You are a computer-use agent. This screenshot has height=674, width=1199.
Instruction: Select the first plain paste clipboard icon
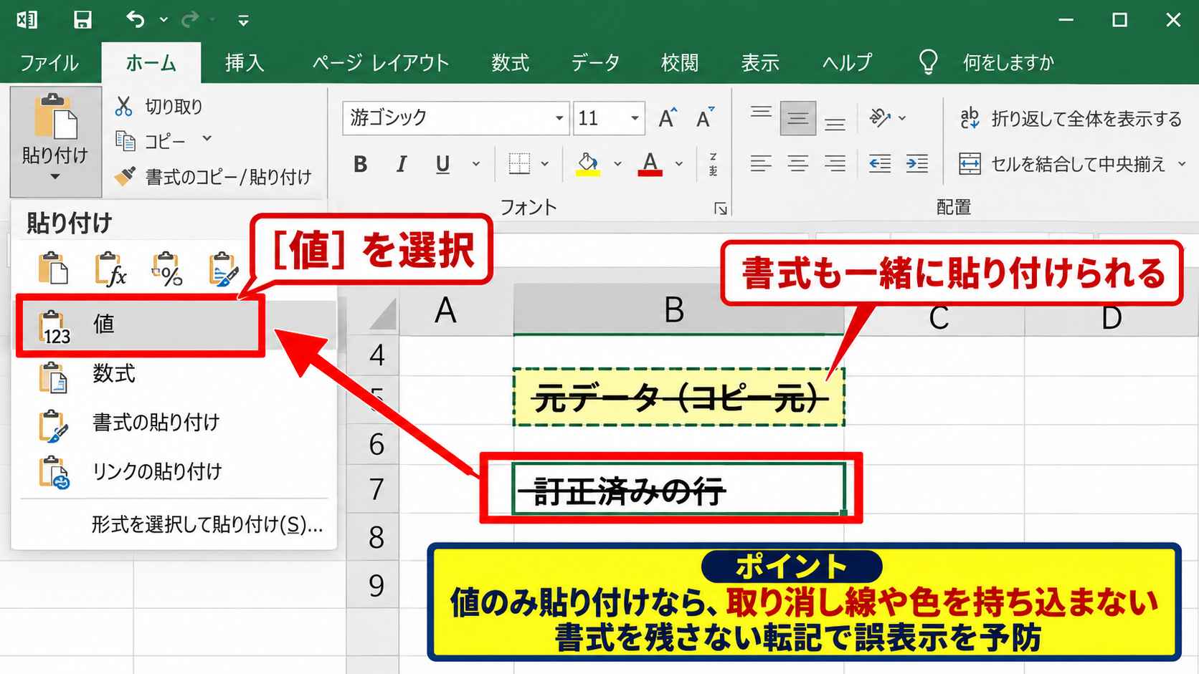53,269
